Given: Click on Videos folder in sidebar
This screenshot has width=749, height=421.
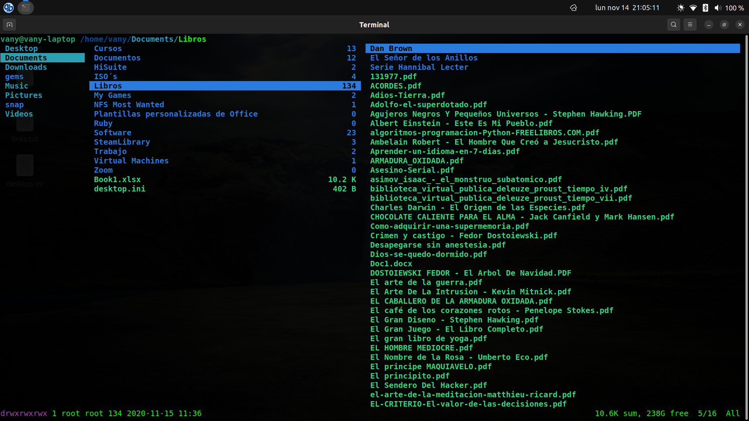Looking at the screenshot, I should (18, 113).
